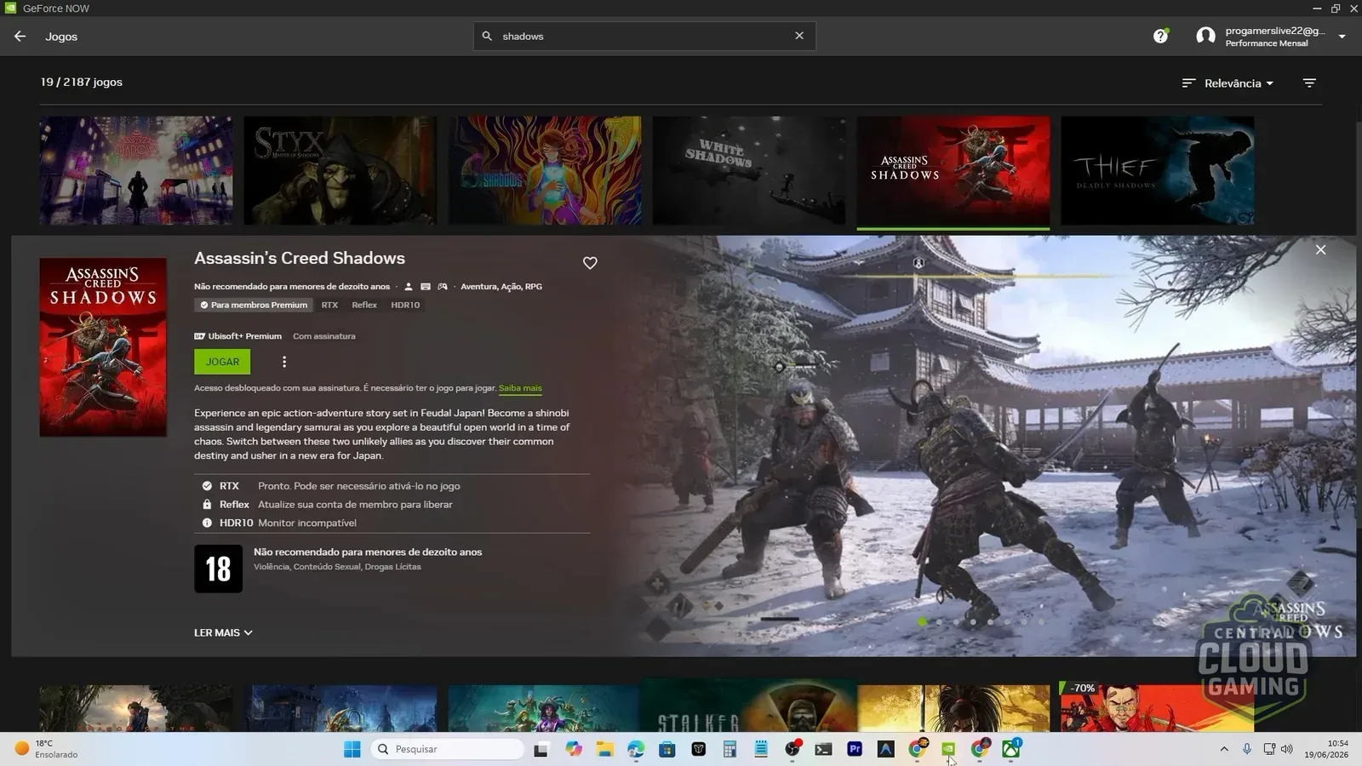This screenshot has width=1362, height=766.
Task: Select the first green carousel dot
Action: tap(922, 622)
